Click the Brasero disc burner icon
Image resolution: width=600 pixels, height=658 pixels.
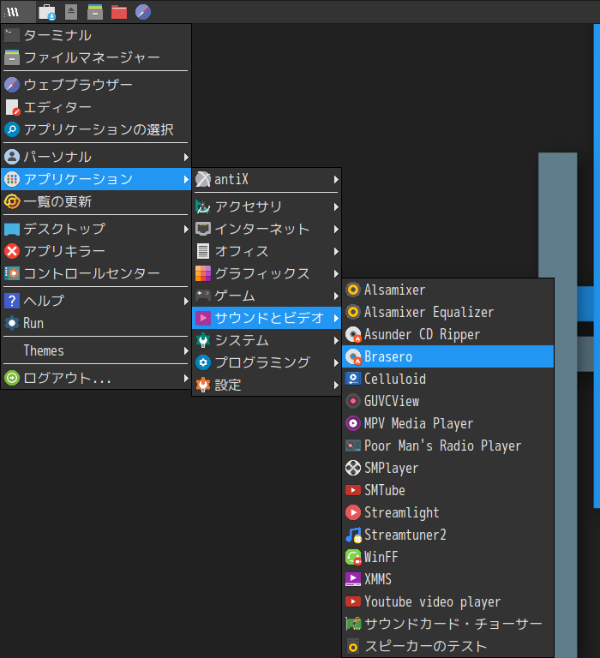click(x=353, y=356)
